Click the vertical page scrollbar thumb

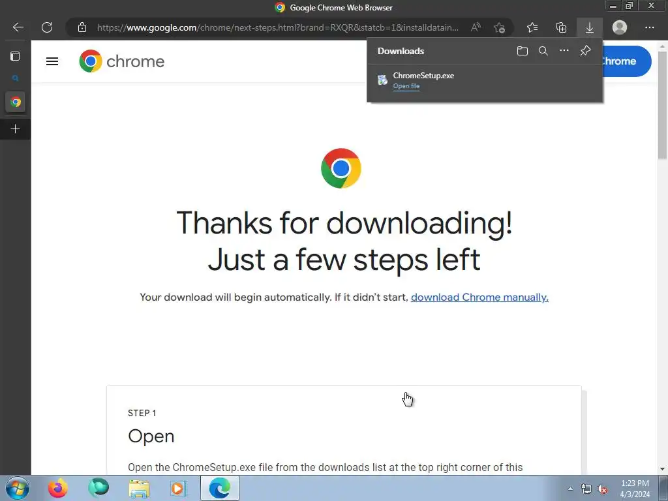coord(663,104)
